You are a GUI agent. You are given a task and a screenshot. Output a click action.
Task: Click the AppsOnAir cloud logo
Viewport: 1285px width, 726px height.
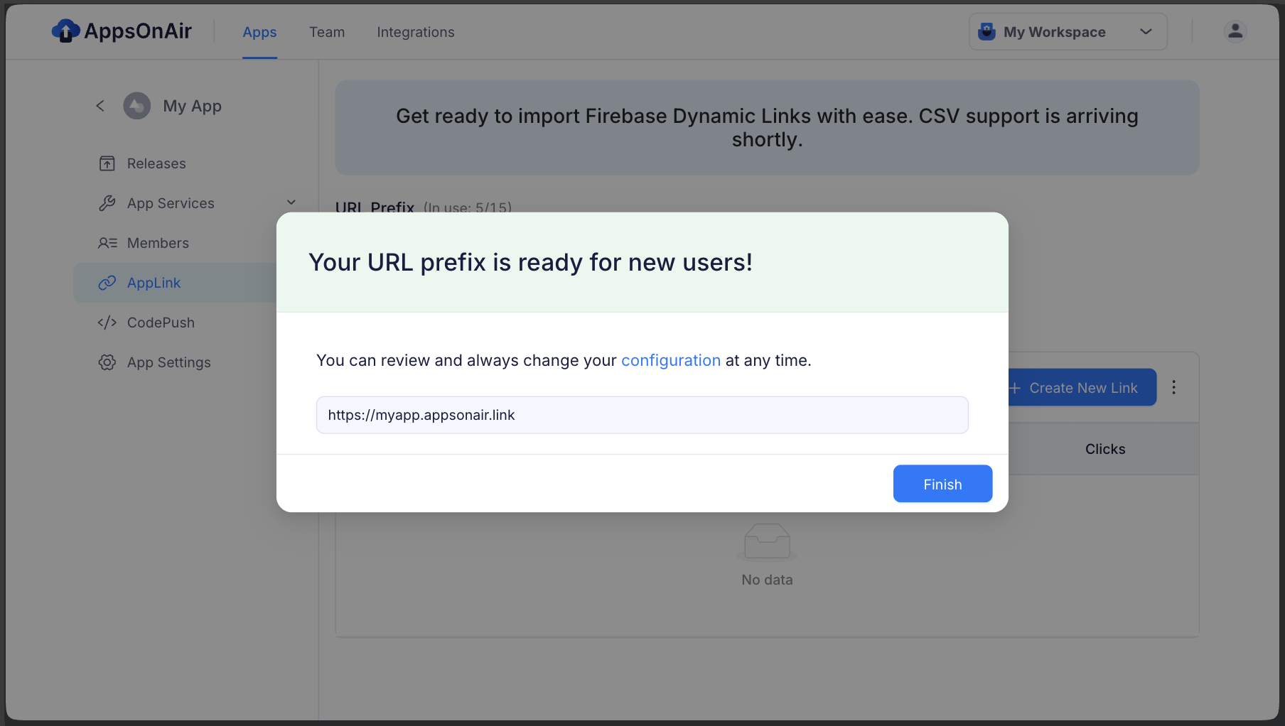[x=65, y=31]
